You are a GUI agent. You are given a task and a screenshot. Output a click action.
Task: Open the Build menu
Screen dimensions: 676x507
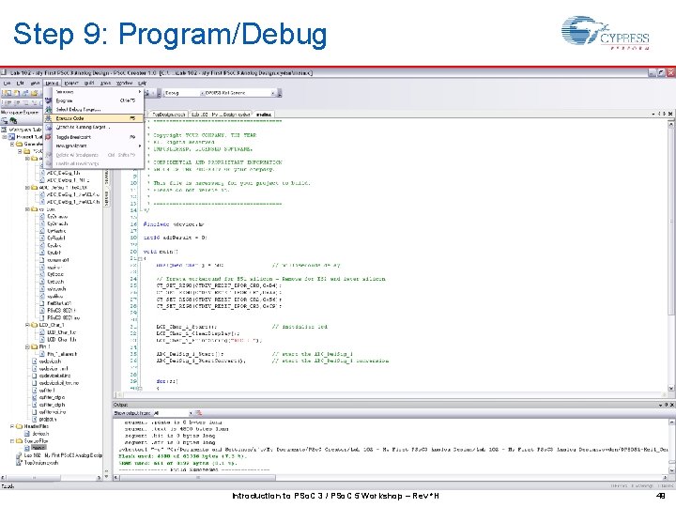pos(89,83)
